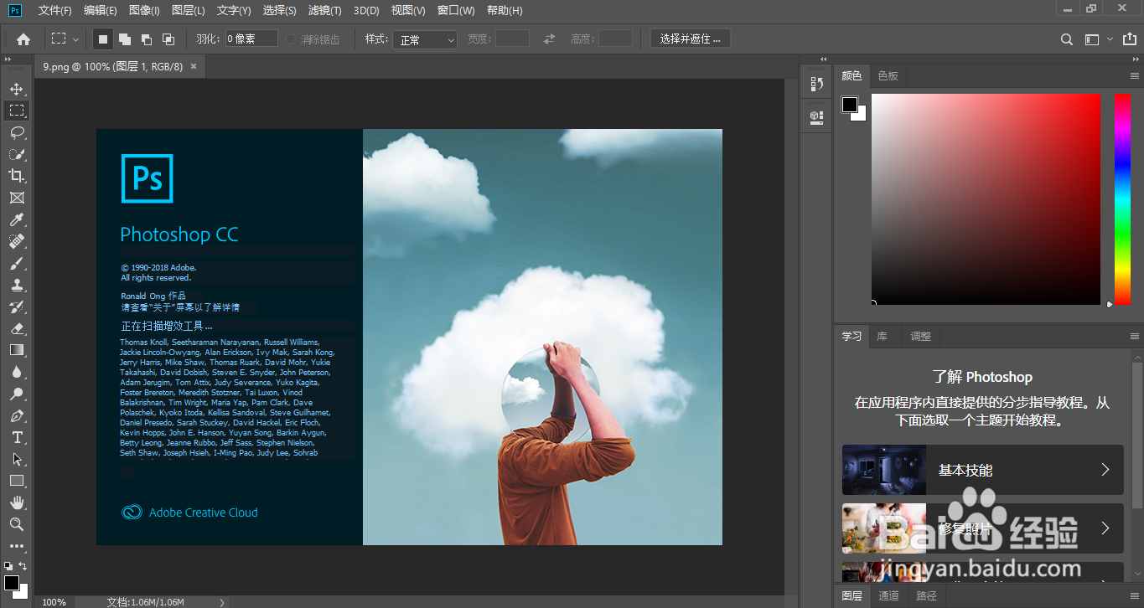
Task: Activate the Zoom tool
Action: pos(17,524)
